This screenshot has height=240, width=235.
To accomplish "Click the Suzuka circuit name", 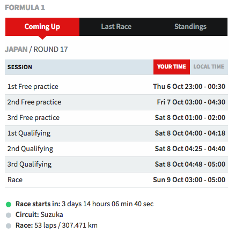I will tap(52, 215).
